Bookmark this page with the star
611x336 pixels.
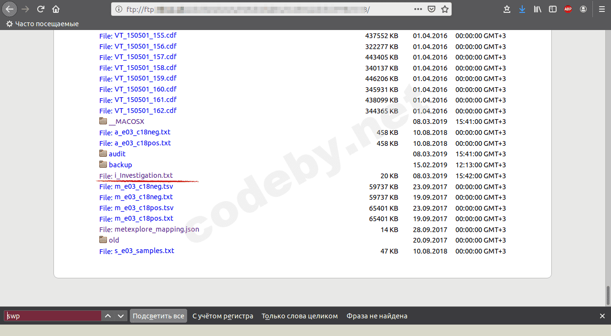445,9
